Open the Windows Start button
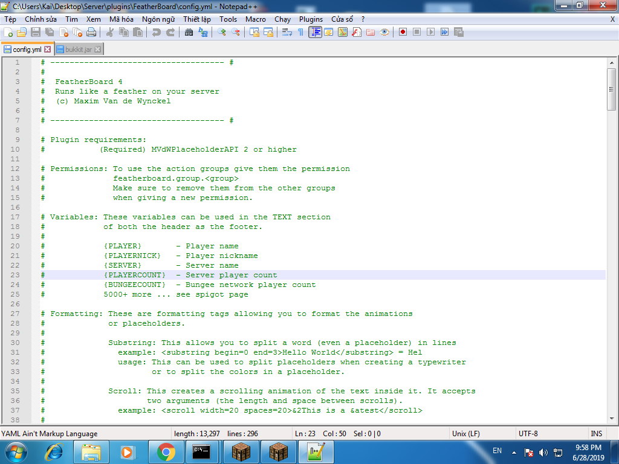 click(16, 452)
